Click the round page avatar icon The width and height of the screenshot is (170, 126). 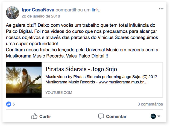tap(153, 116)
